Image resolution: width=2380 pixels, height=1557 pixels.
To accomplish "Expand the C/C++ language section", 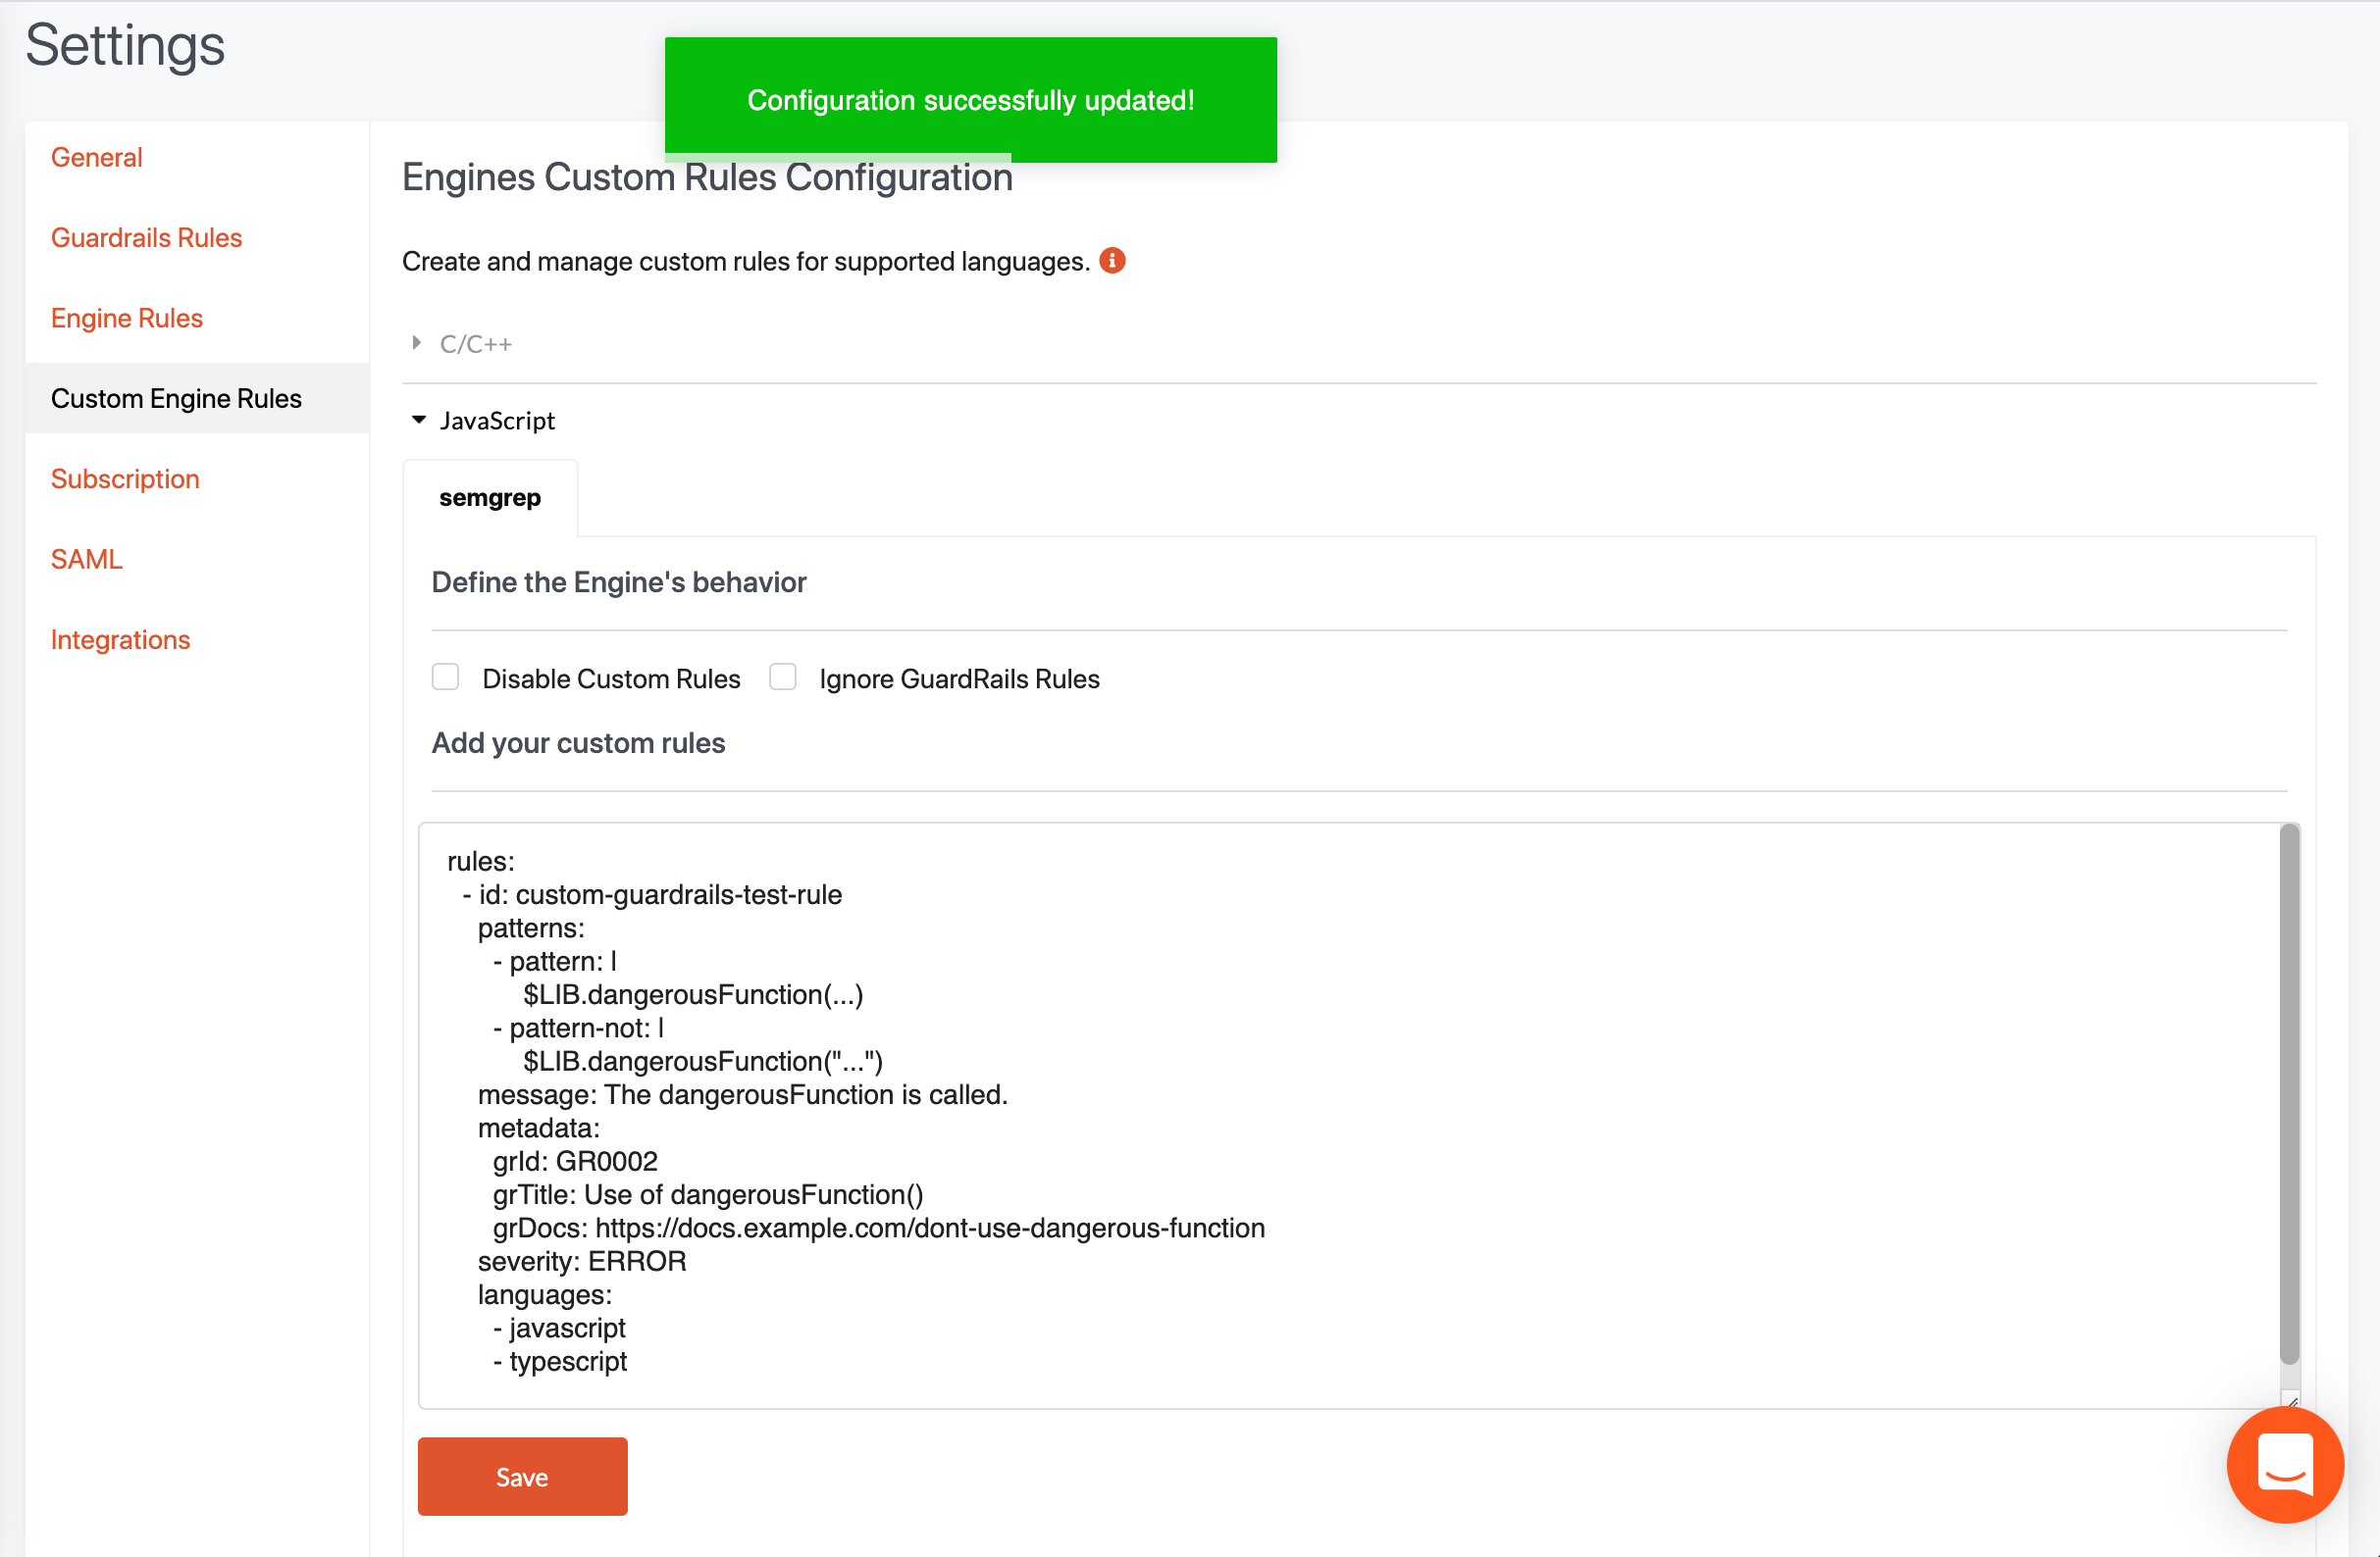I will tap(476, 344).
